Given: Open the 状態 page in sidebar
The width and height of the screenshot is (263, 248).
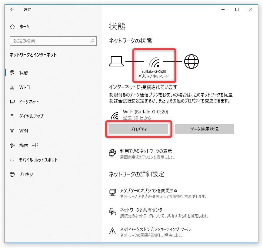Looking at the screenshot, I should (24, 73).
